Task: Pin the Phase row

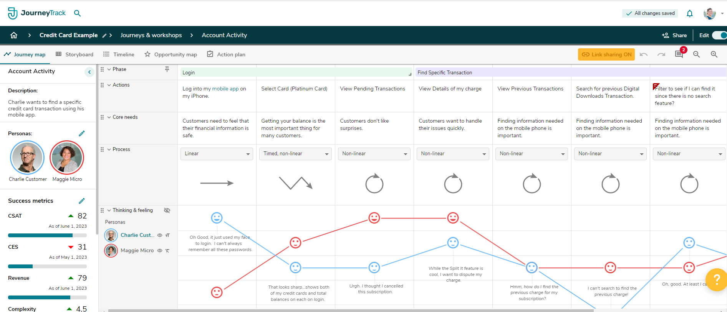Action: 167,69
